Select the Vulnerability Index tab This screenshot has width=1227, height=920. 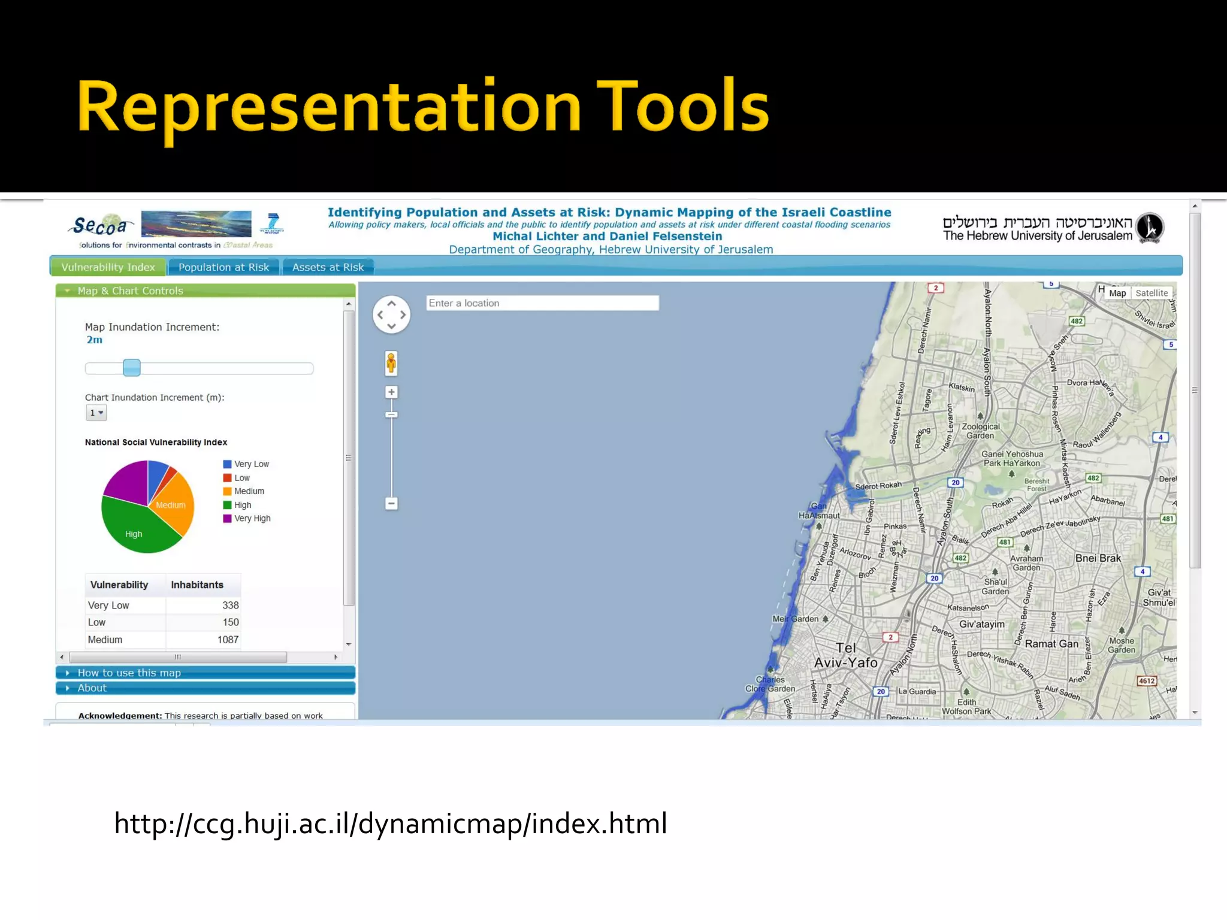tap(108, 267)
